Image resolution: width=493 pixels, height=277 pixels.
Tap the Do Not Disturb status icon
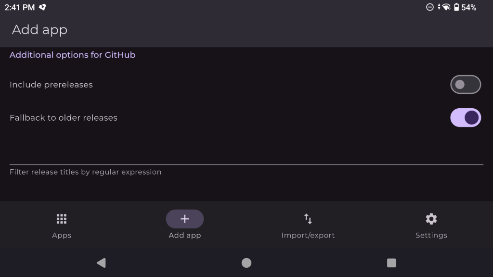(430, 7)
